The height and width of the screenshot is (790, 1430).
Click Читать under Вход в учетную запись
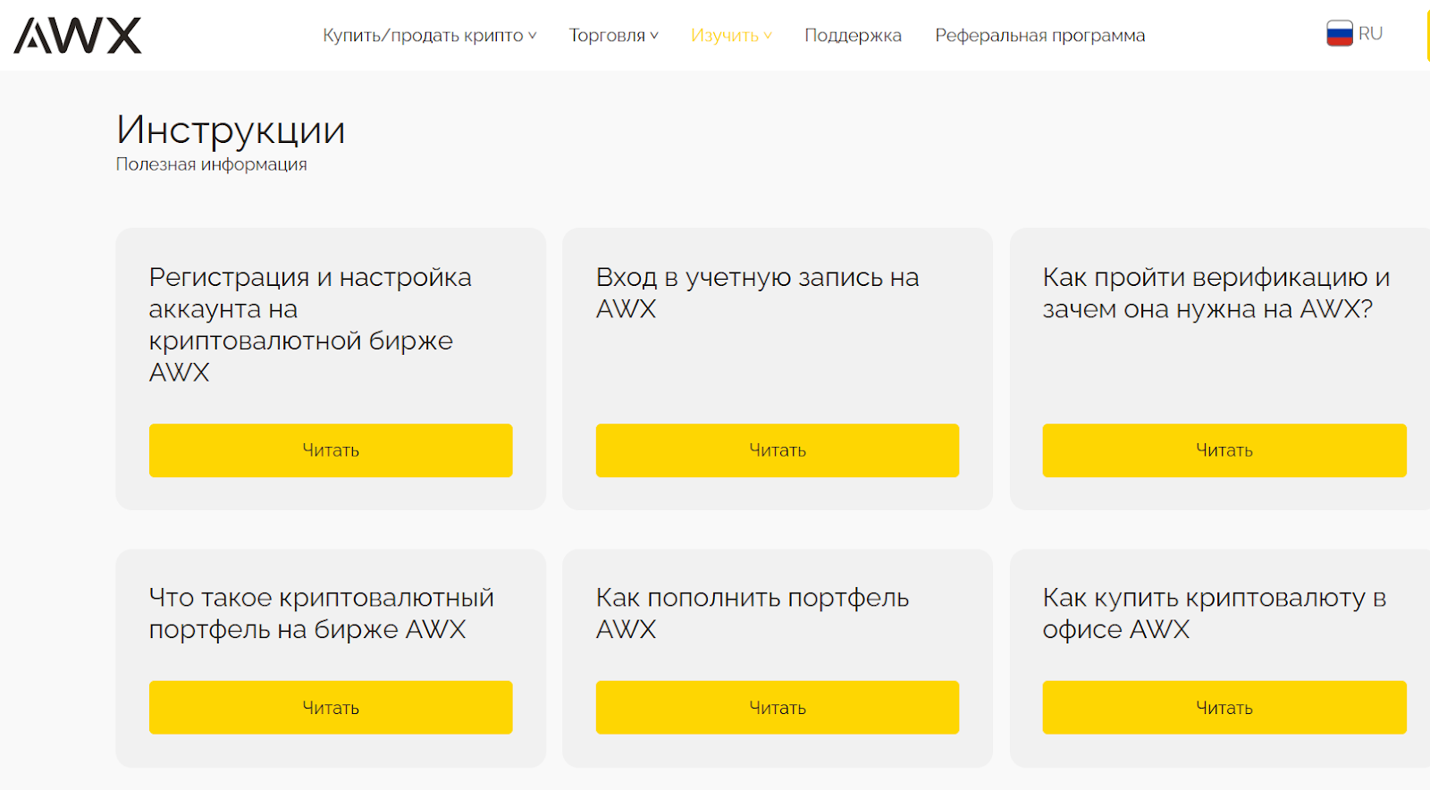777,450
